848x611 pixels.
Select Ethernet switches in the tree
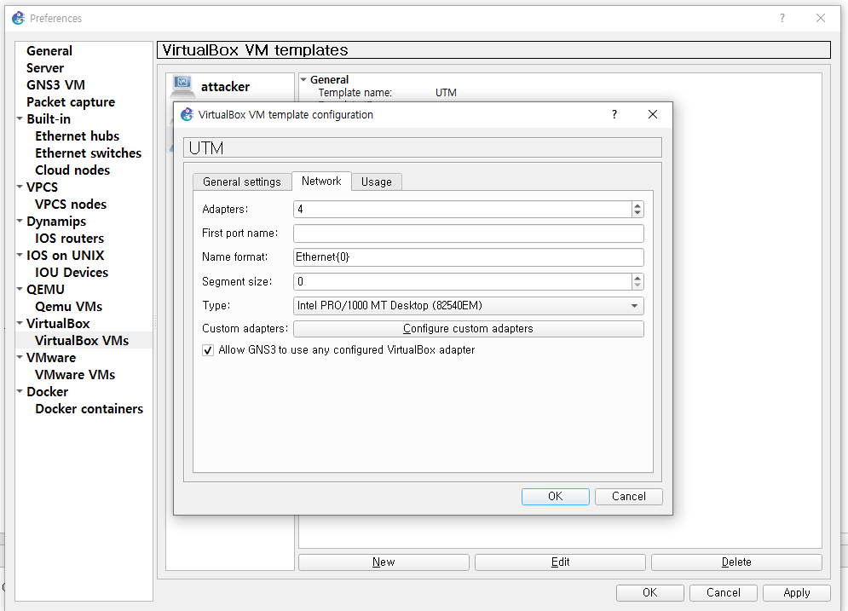click(x=88, y=153)
